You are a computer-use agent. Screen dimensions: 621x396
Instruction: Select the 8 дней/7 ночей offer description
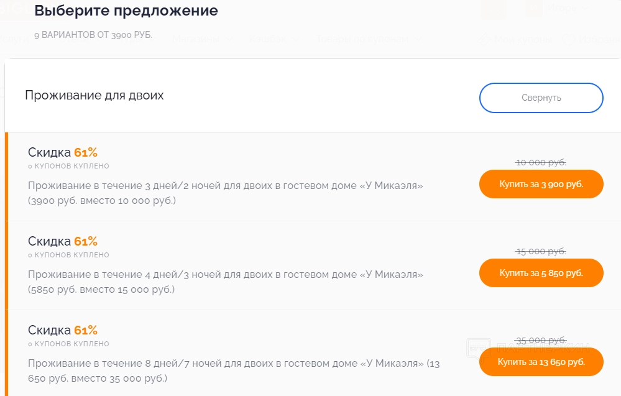(x=233, y=371)
